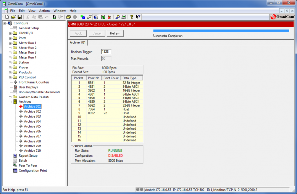
Task: Expand the PID Control folder
Action: (10, 77)
